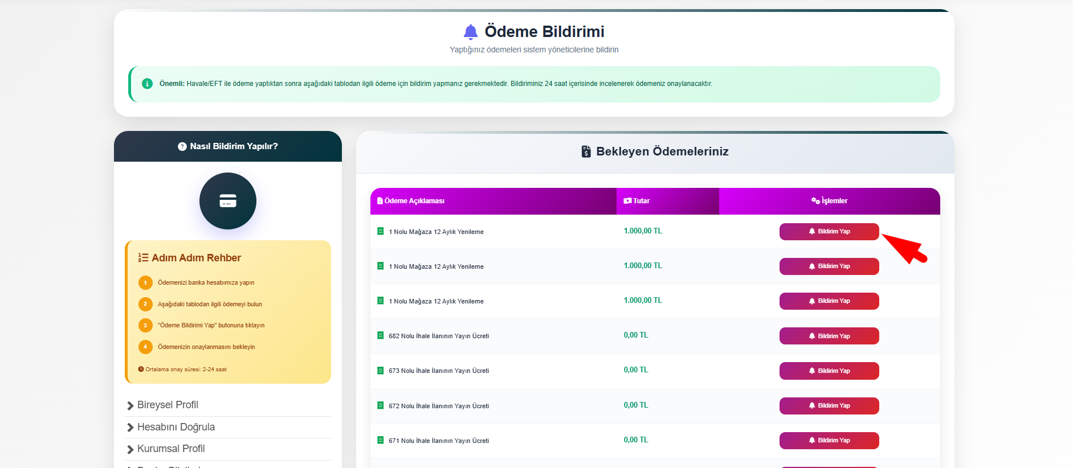This screenshot has width=1073, height=468.
Task: Expand the Bireysel Profil menu chevron
Action: coord(130,405)
